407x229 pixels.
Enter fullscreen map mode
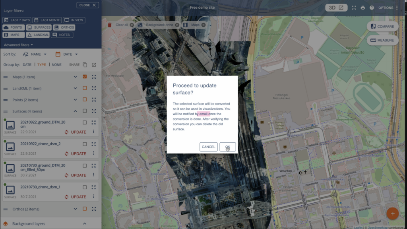coord(354,8)
